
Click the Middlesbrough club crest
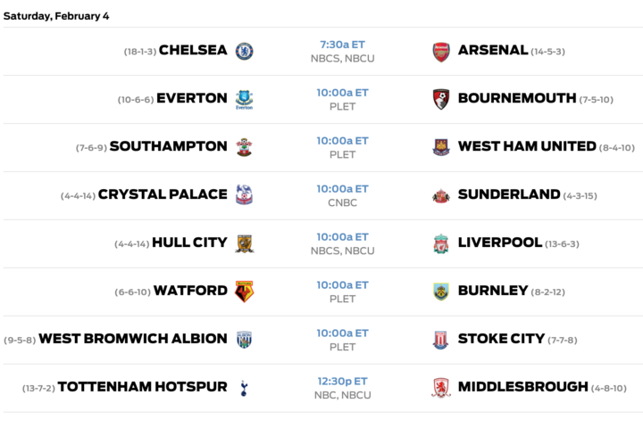(x=441, y=388)
